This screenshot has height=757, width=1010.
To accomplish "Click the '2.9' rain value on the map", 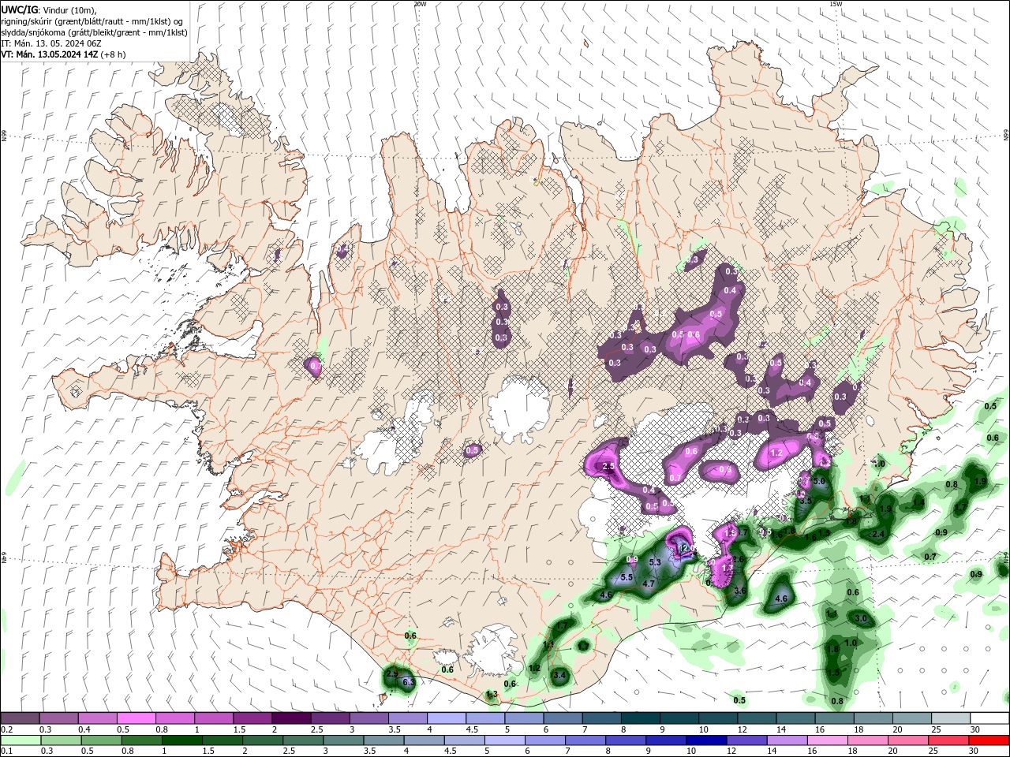I will [x=391, y=673].
